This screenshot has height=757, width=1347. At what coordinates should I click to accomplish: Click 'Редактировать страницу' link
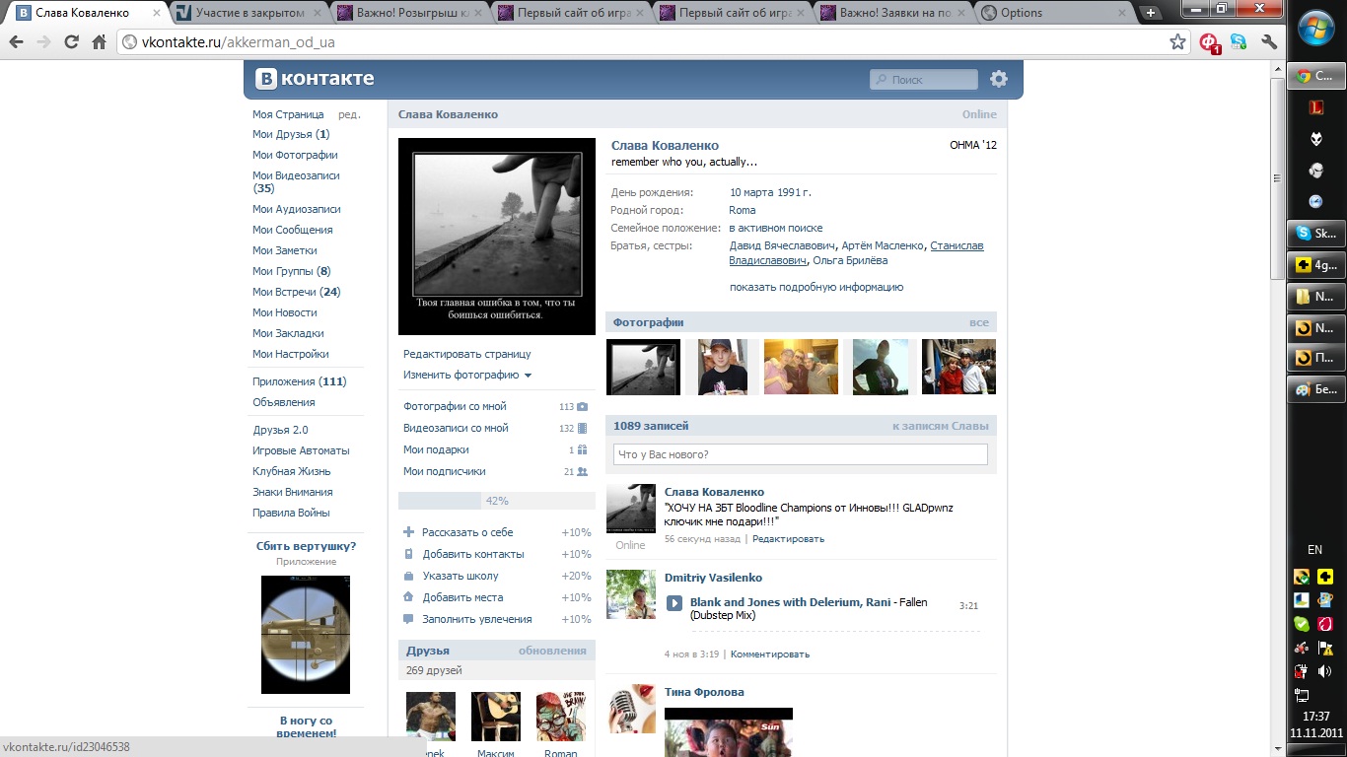466,354
